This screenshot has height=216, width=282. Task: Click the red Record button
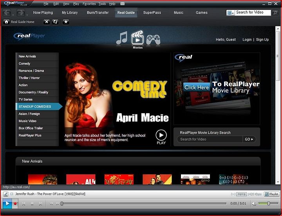click(x=15, y=203)
